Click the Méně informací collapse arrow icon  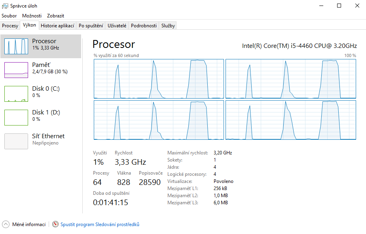(6, 224)
